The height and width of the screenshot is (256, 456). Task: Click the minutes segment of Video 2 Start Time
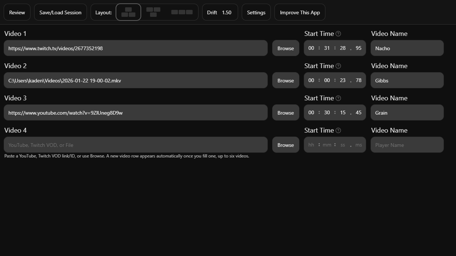pyautogui.click(x=327, y=80)
